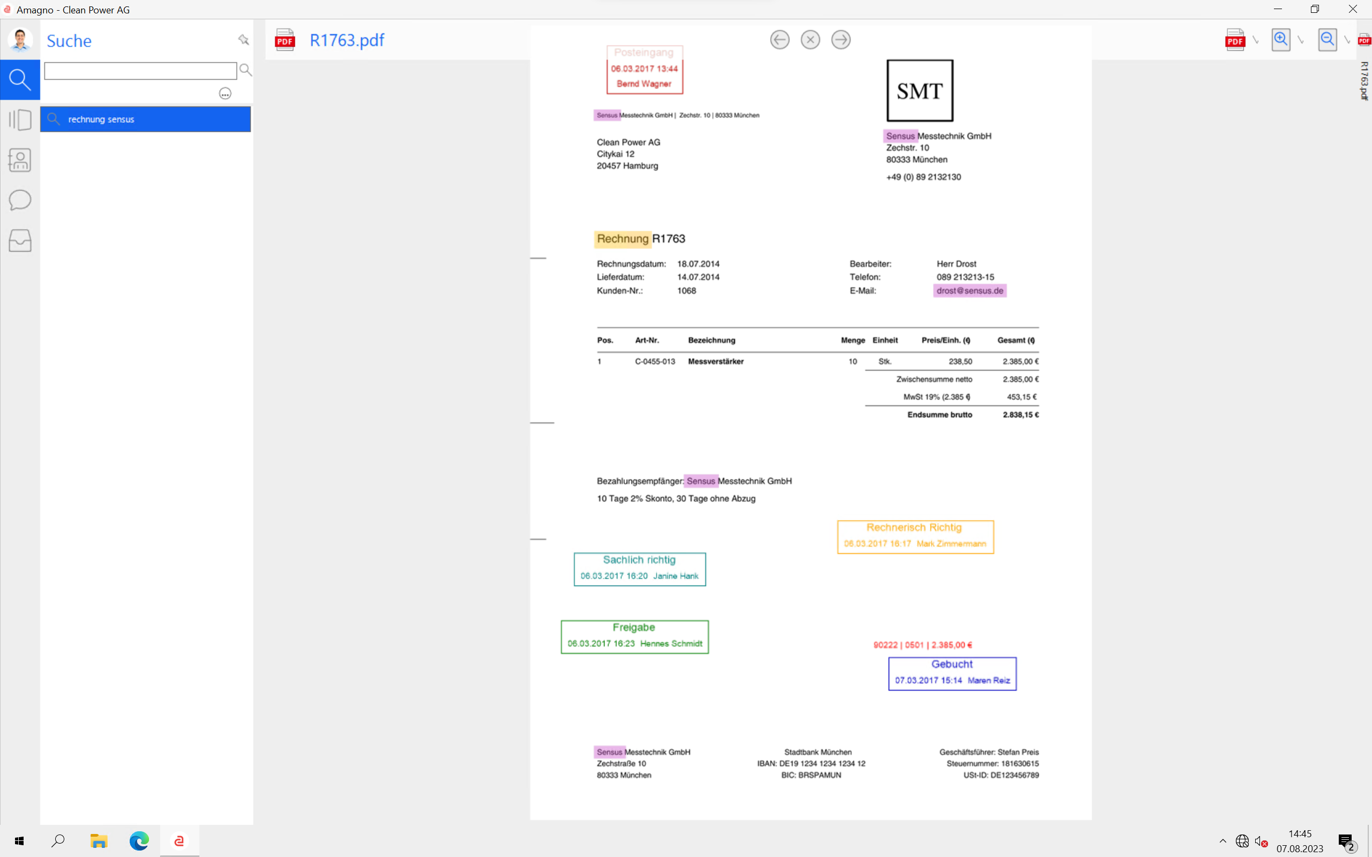
Task: Select the green Freigabe stamp
Action: [x=635, y=636]
